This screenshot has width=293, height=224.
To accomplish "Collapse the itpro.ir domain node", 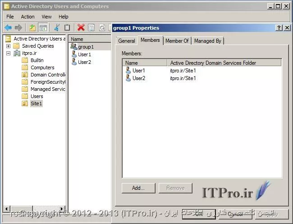I will coord(8,53).
